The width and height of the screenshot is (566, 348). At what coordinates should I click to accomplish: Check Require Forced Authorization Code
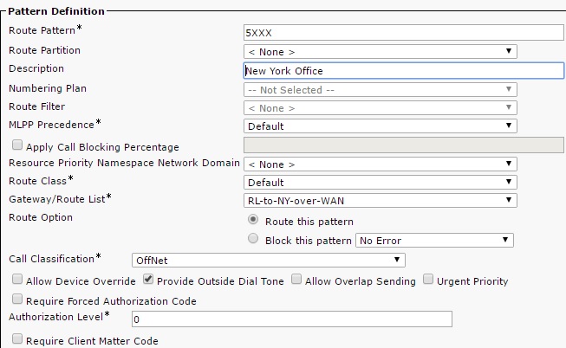point(17,299)
